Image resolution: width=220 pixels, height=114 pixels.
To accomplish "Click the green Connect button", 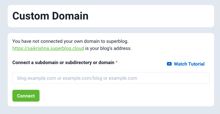I will 26,96.
